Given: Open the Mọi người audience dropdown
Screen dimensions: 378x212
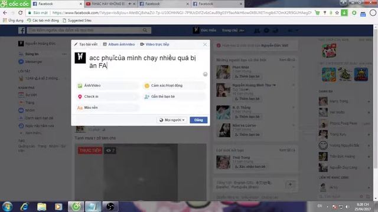Looking at the screenshot, I should pyautogui.click(x=172, y=120).
